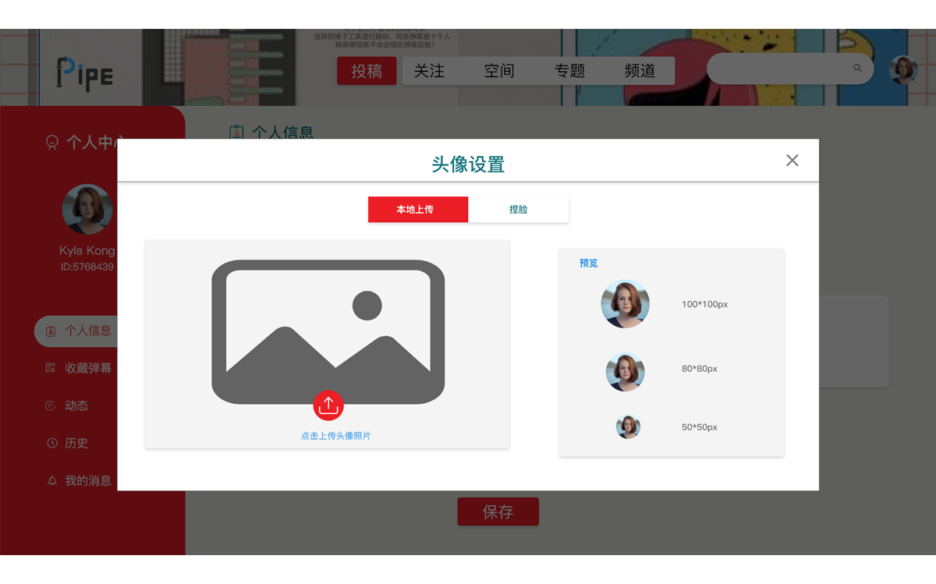Image resolution: width=936 pixels, height=584 pixels.
Task: Select 个人信息 in the sidebar
Action: click(x=76, y=331)
